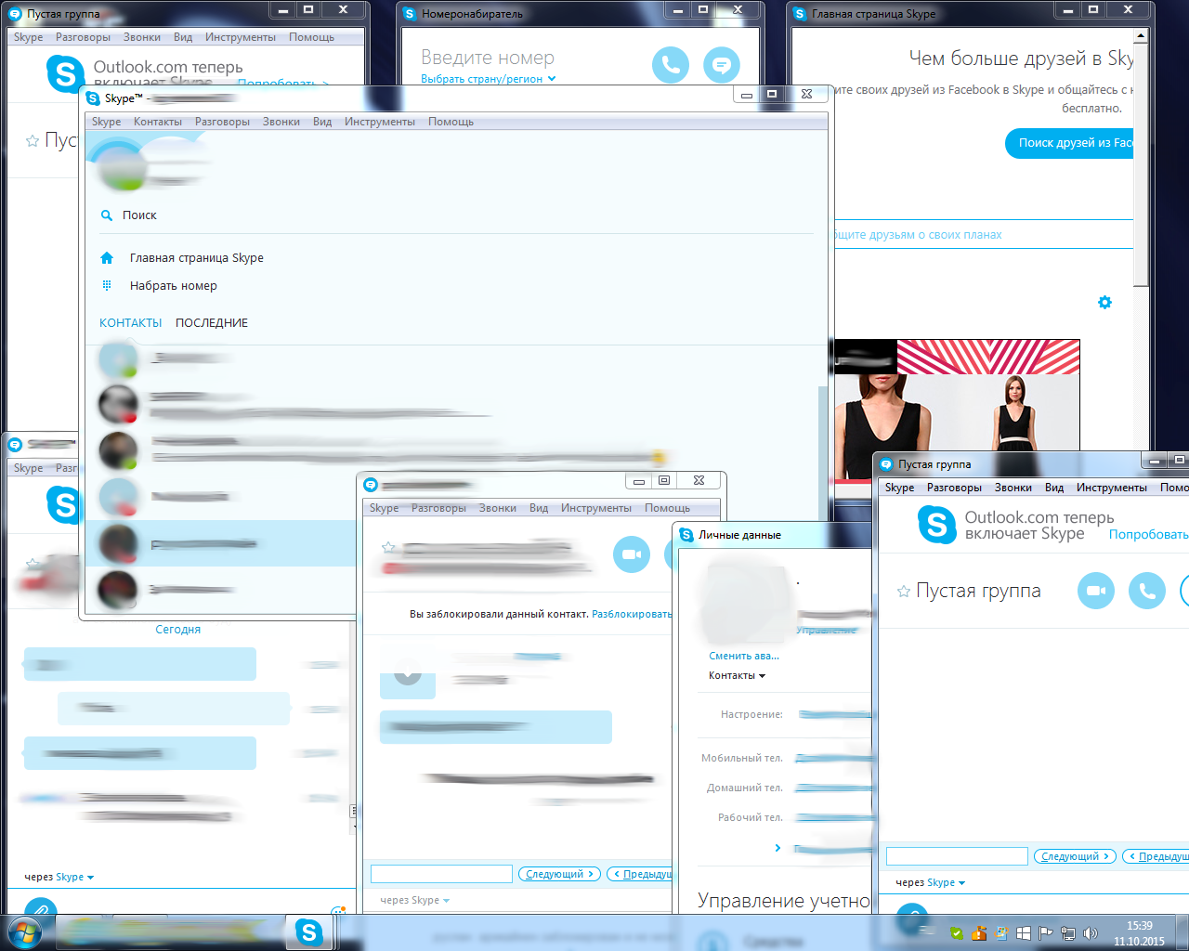Screen dimensions: 1189x951
Task: Open volume control in system tray
Action: coord(1091,933)
